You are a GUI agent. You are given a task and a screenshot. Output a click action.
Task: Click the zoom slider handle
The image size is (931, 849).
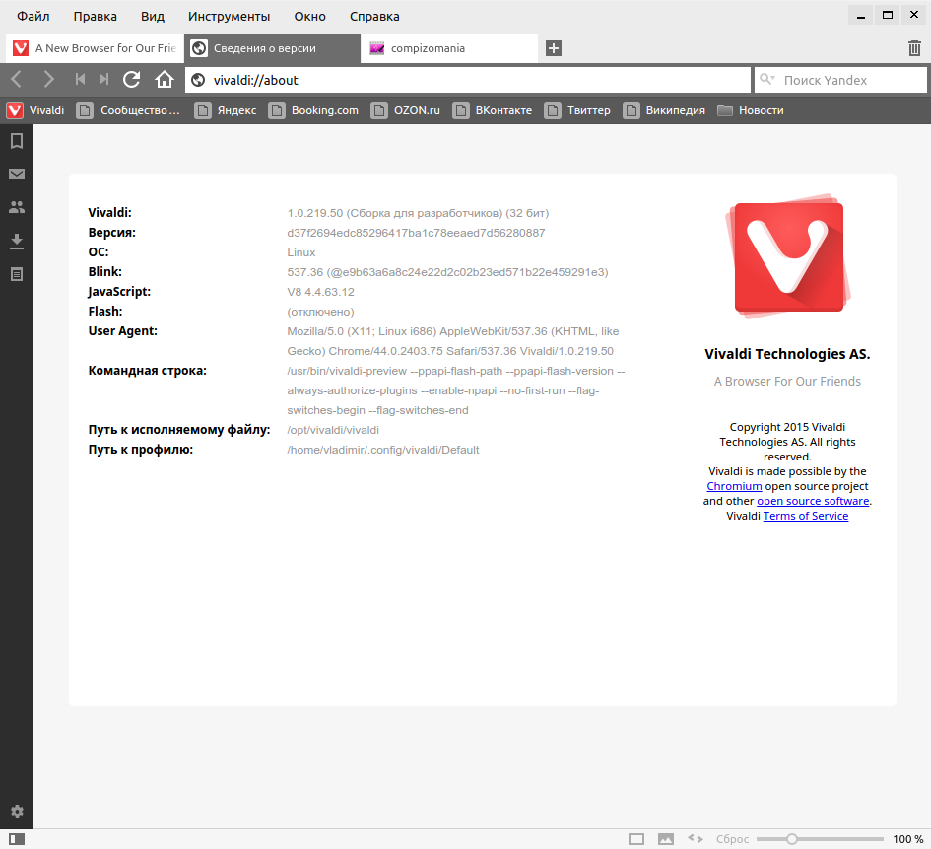791,839
